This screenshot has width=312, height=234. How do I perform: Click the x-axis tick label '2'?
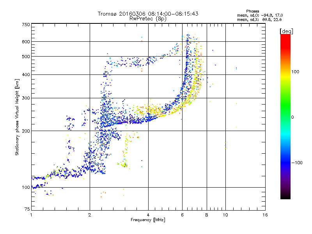90,215
